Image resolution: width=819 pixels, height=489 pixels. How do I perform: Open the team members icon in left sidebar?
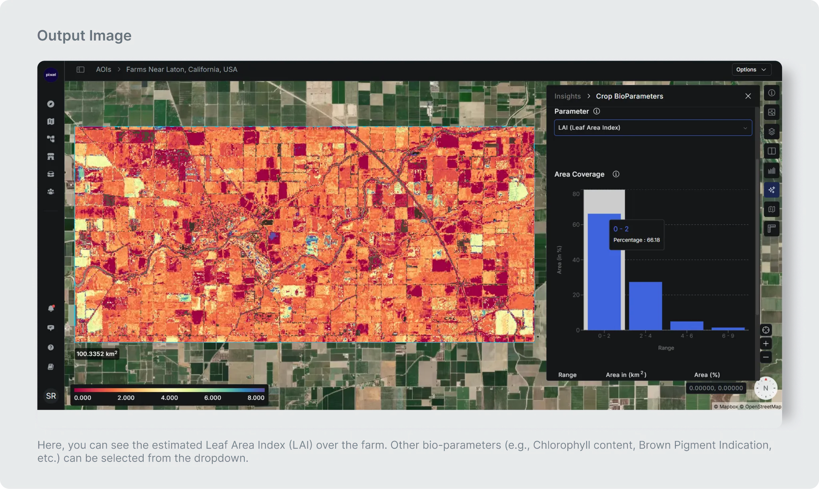(51, 192)
